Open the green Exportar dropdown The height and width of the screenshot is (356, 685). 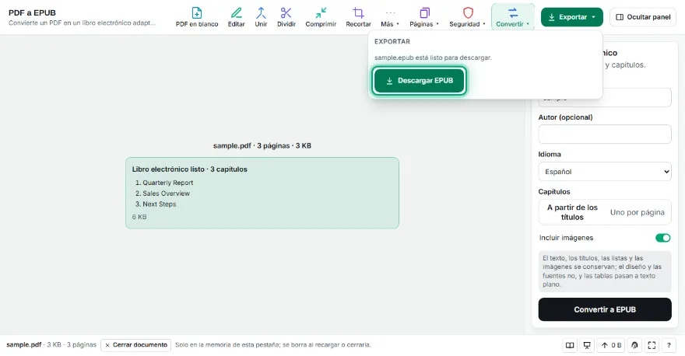572,17
